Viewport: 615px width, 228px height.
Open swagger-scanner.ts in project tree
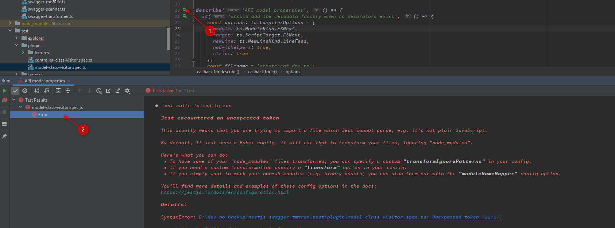tap(46, 9)
